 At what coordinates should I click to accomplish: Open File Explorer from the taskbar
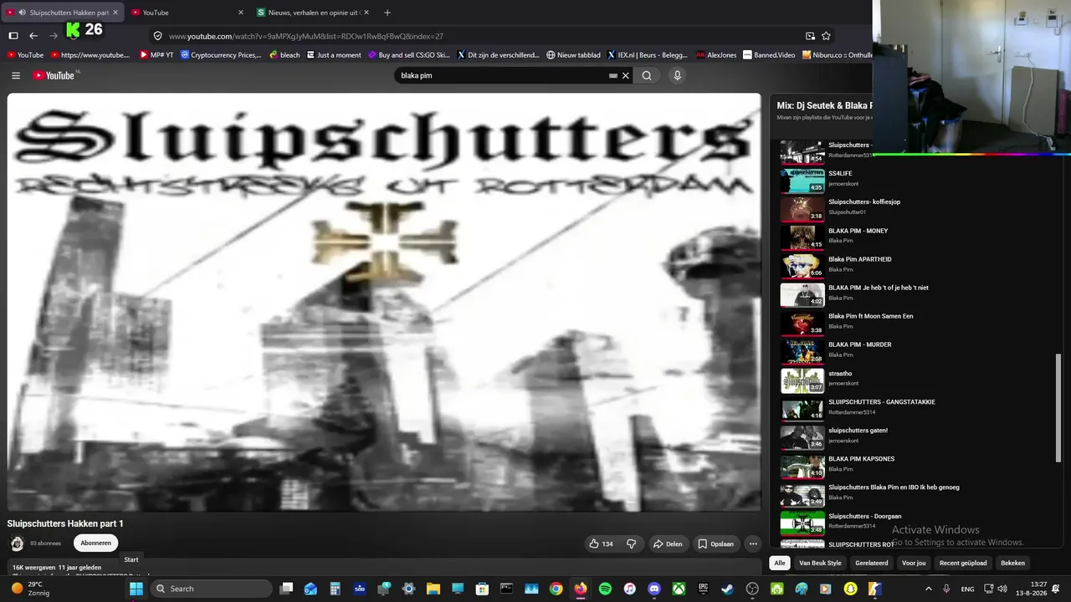pyautogui.click(x=433, y=589)
